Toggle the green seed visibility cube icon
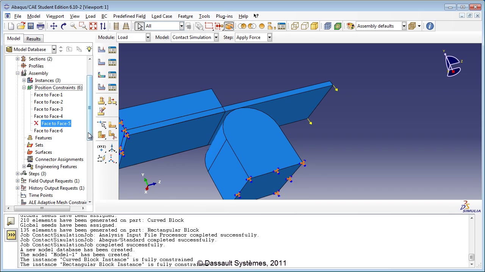 pos(338,26)
